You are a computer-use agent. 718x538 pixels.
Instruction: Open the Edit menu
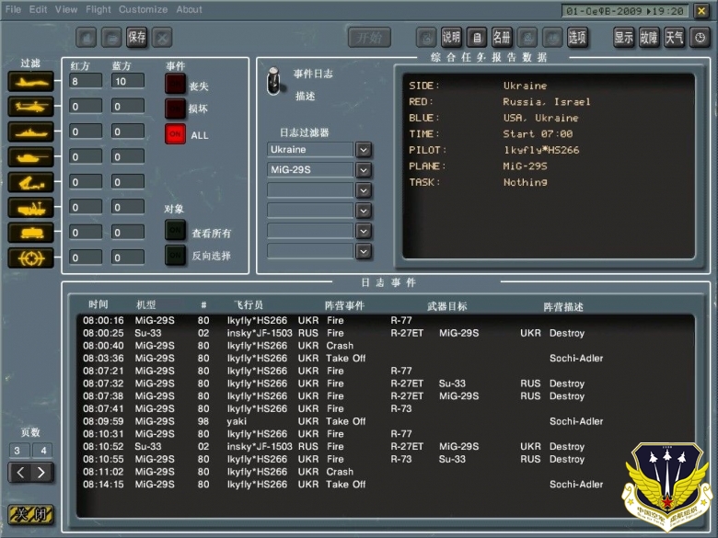pos(38,9)
